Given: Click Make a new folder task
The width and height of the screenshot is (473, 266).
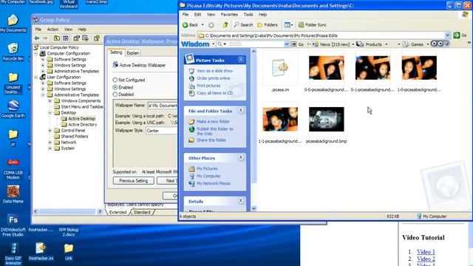Looking at the screenshot, I should pos(213,121).
